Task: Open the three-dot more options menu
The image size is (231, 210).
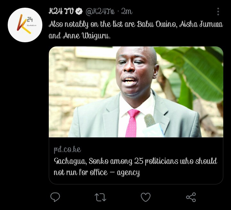Action: [x=218, y=12]
